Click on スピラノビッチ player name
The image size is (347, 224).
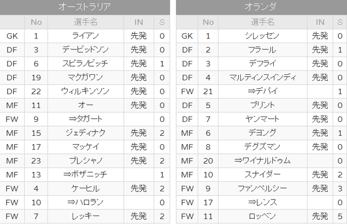[85, 64]
